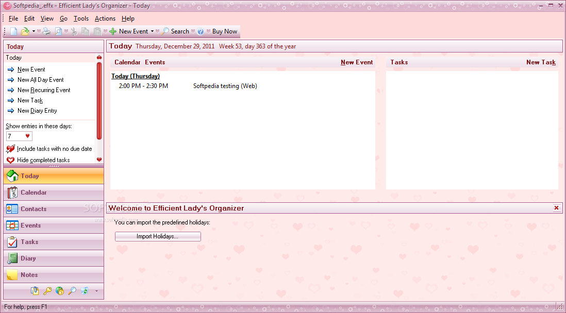Click the printer icon in toolbar
Viewport: 566px width, 313px height.
(46, 31)
